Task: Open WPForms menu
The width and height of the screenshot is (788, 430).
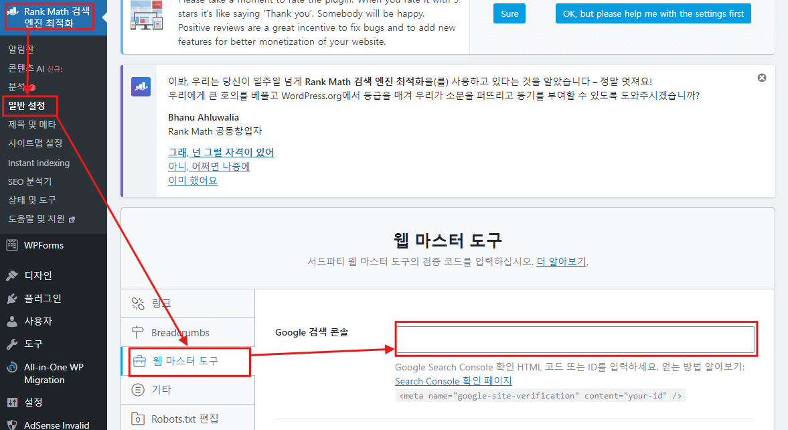Action: [44, 245]
